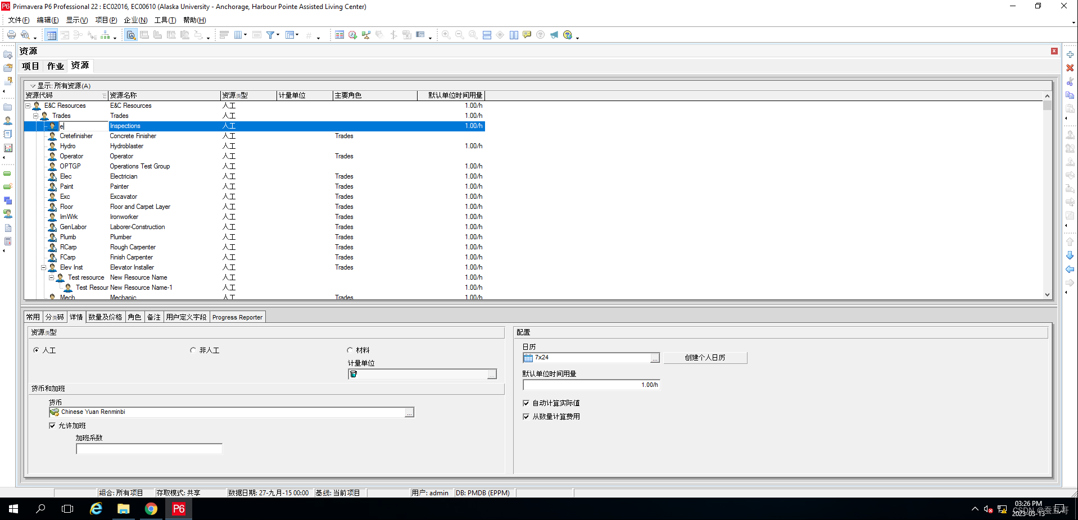Open Resources from the left sidebar person icon
Viewport: 1078px width, 520px height.
(8, 121)
